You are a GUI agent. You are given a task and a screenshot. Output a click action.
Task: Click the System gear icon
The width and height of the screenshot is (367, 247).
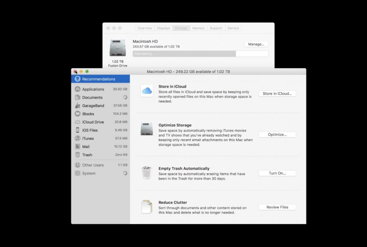pyautogui.click(x=77, y=173)
